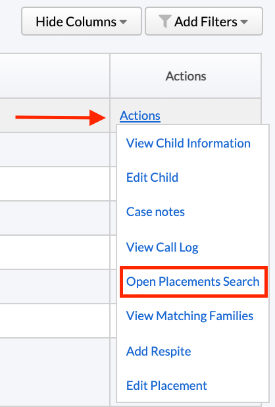Viewport: 275px width, 407px height.
Task: Expand the Add Filters dropdown caret
Action: [x=244, y=22]
